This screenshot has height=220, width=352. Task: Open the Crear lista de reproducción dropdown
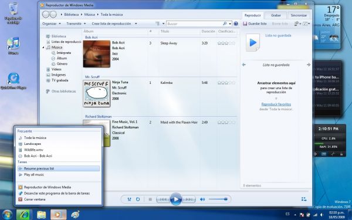[114, 23]
